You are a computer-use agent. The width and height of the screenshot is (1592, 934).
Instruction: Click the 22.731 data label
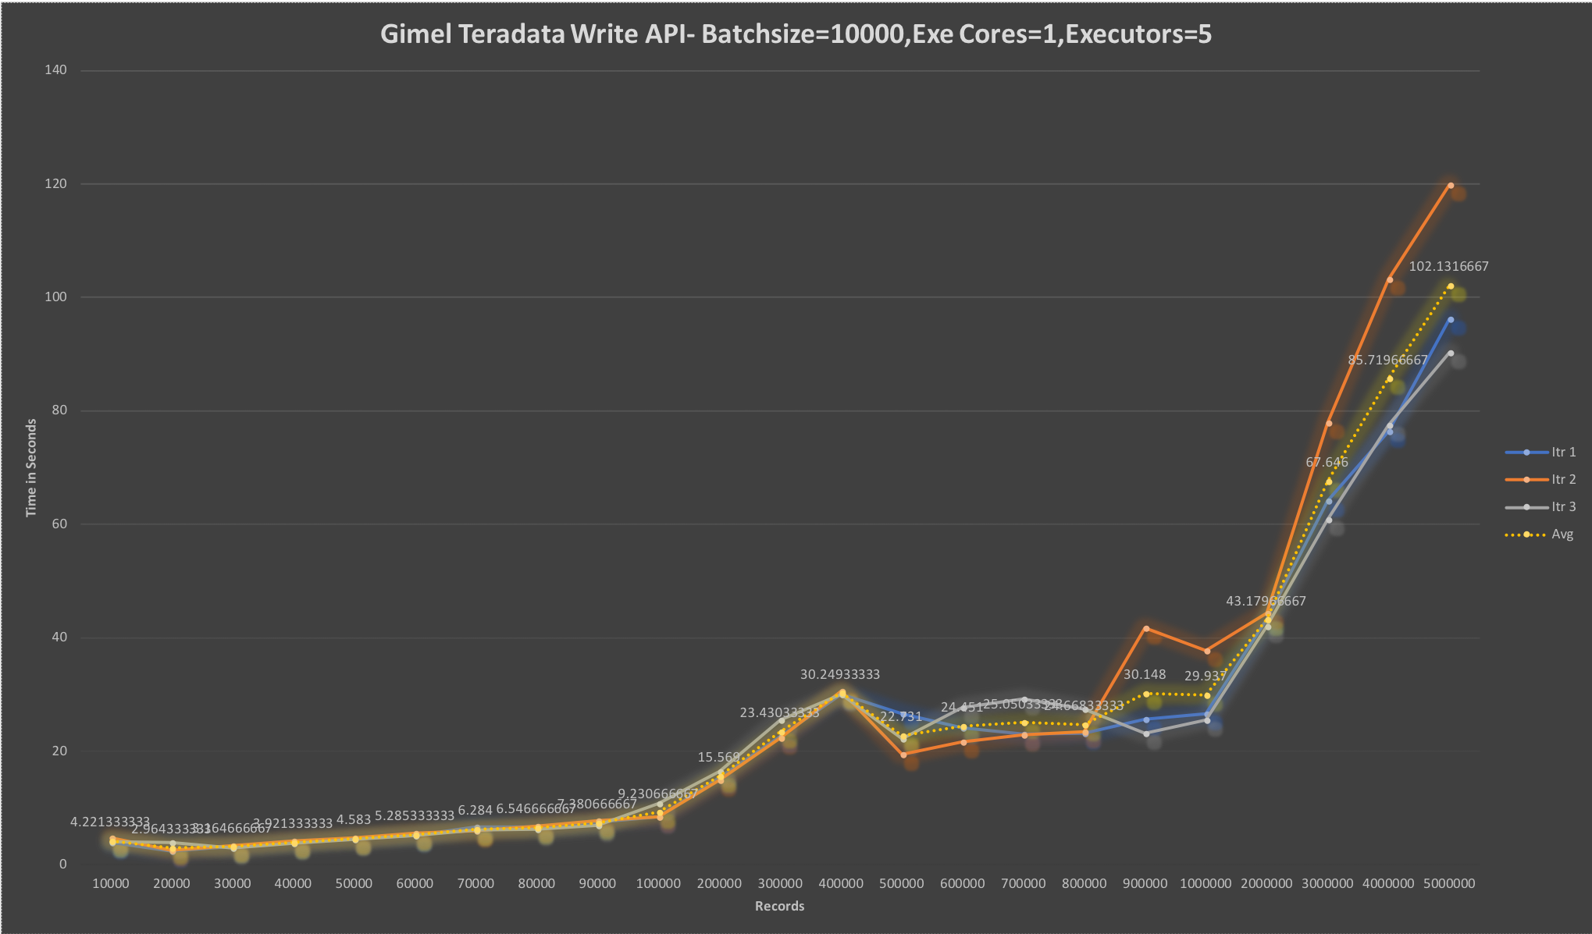901,716
